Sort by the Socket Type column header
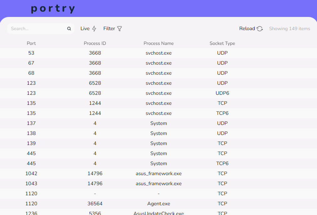Screen dimensions: 317x215 222,43
